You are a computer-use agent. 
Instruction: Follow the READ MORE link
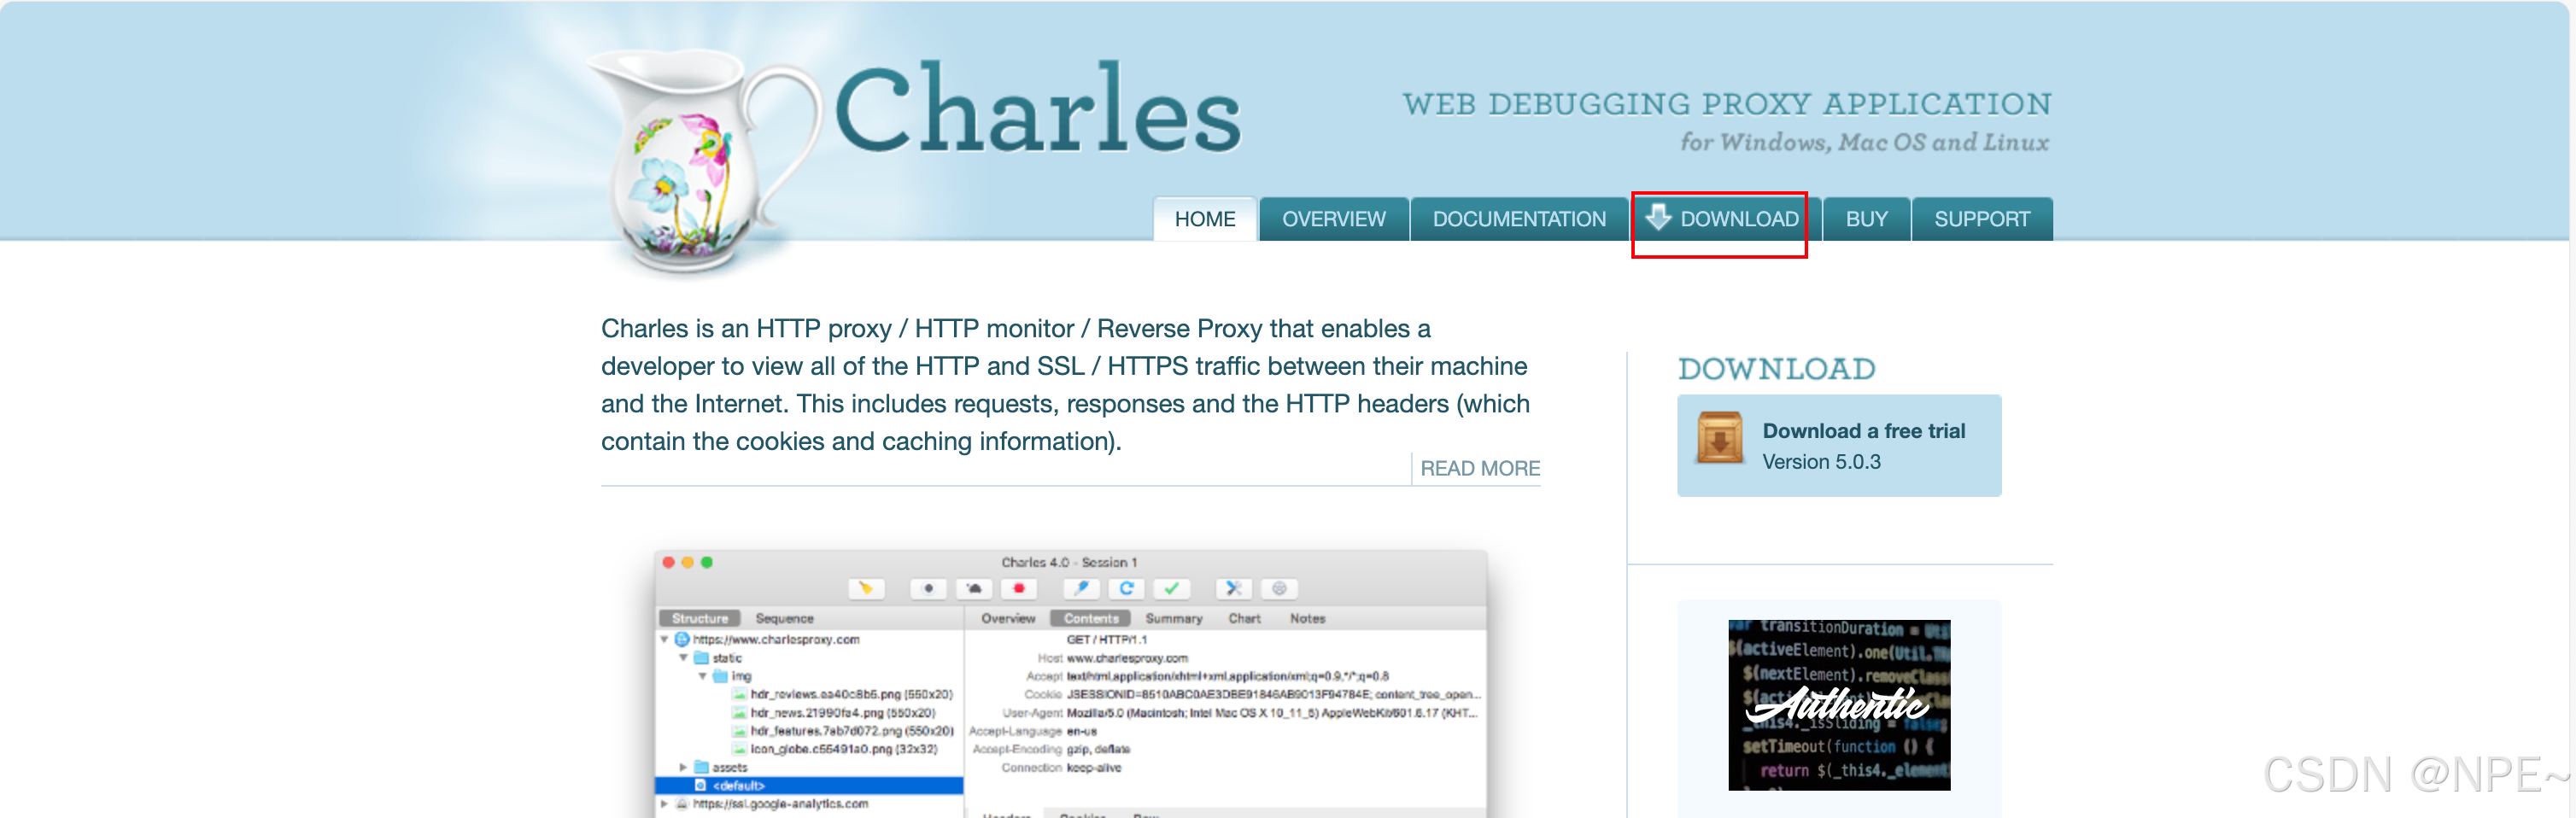click(1480, 469)
